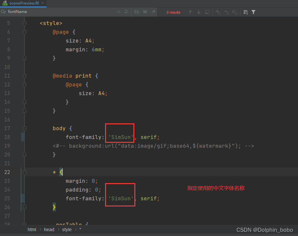
Task: Click 'SimSun' value on line 18
Action: tap(121, 137)
